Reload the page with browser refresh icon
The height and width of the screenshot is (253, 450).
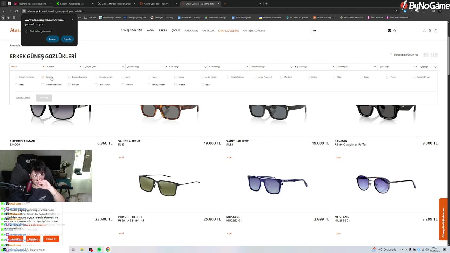16,11
